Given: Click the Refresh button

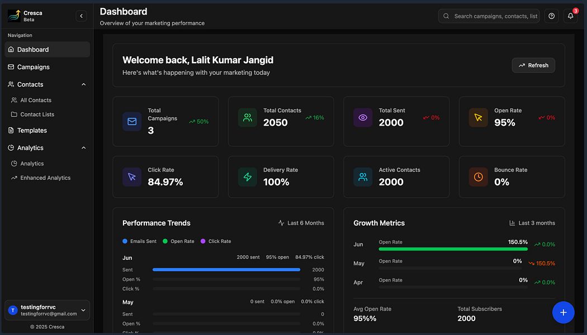Looking at the screenshot, I should [533, 65].
